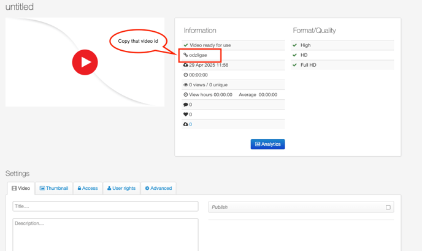
Task: Click the heart likes icon
Action: [x=186, y=114]
